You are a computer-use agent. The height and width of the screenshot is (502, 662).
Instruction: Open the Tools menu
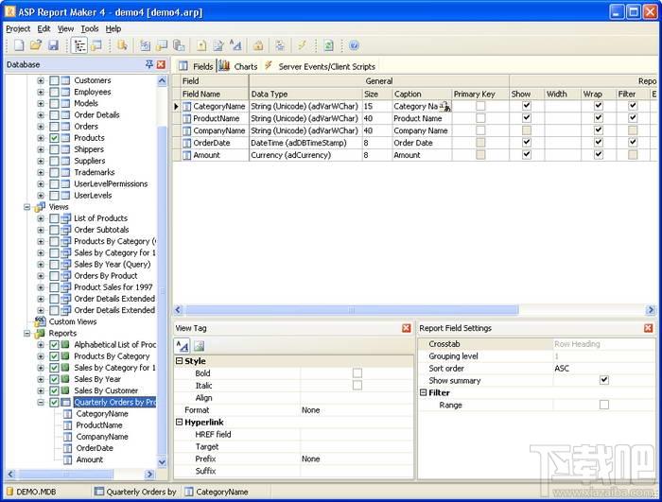(x=90, y=28)
